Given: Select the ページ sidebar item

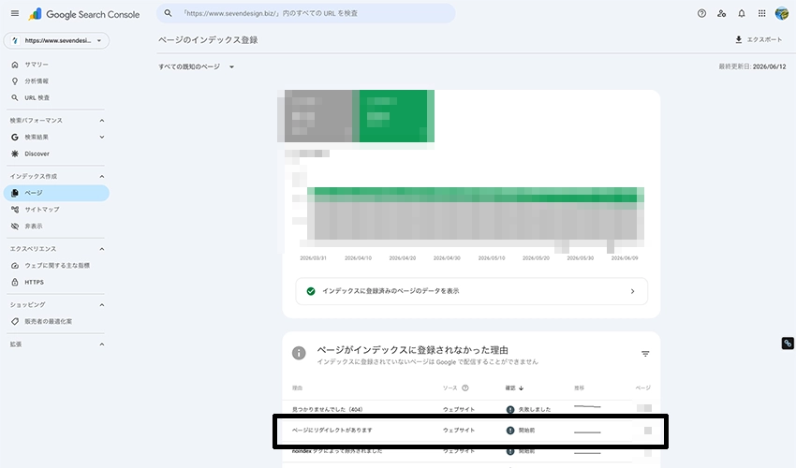Looking at the screenshot, I should (56, 193).
